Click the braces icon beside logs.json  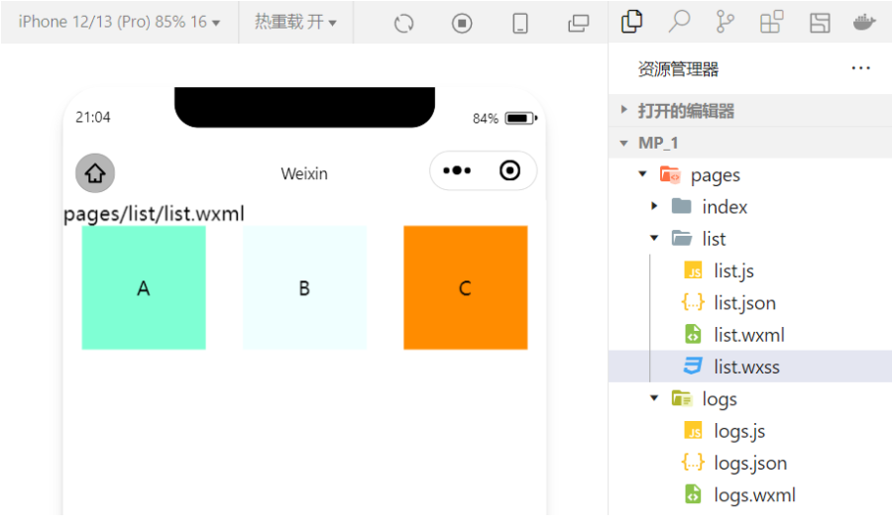[693, 463]
